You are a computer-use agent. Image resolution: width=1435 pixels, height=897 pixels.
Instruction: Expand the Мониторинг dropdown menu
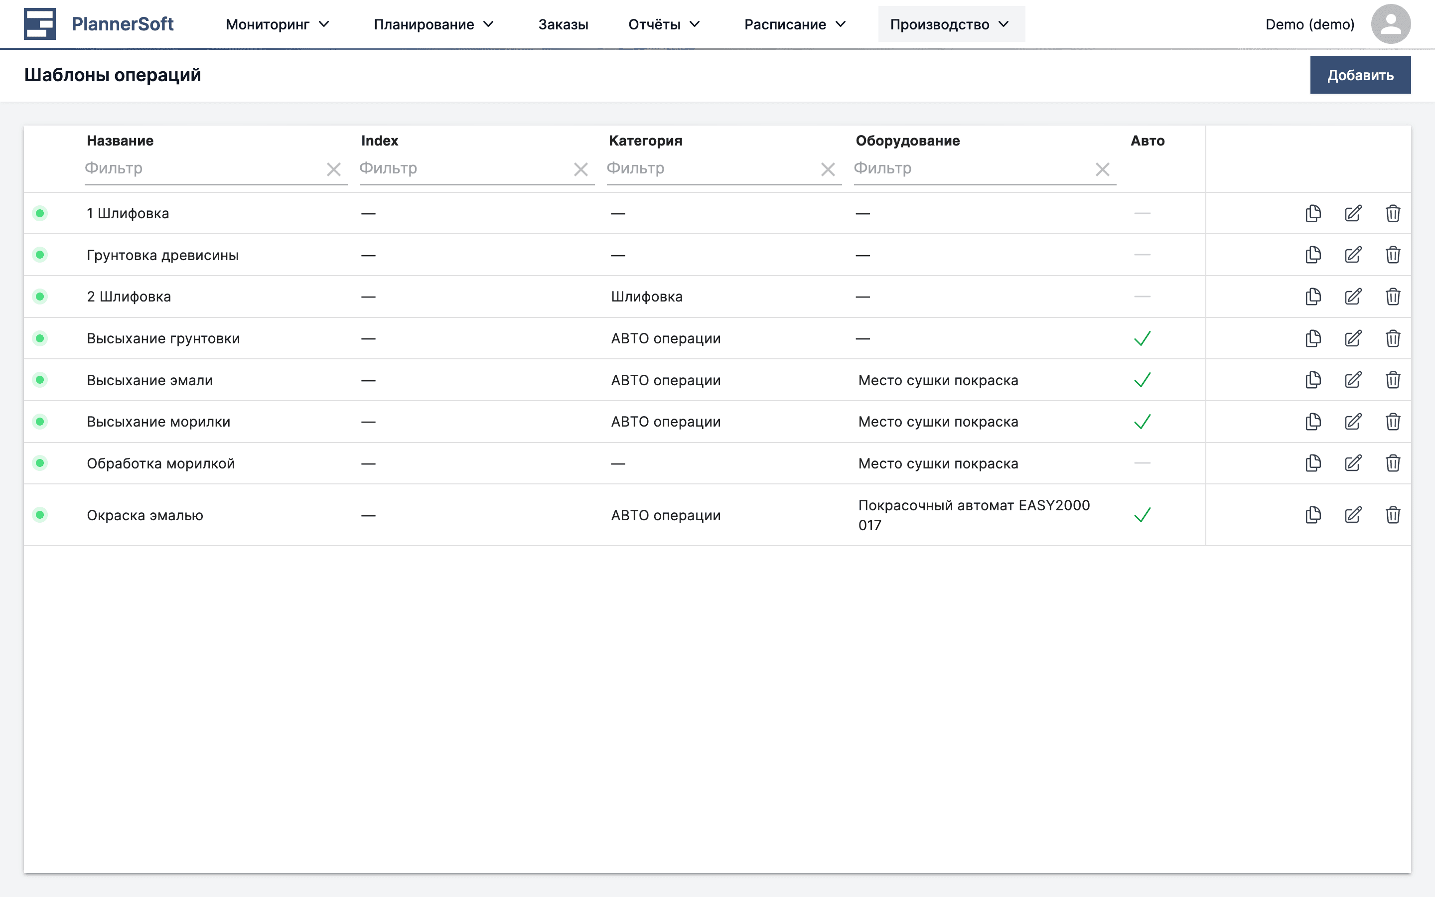(277, 24)
